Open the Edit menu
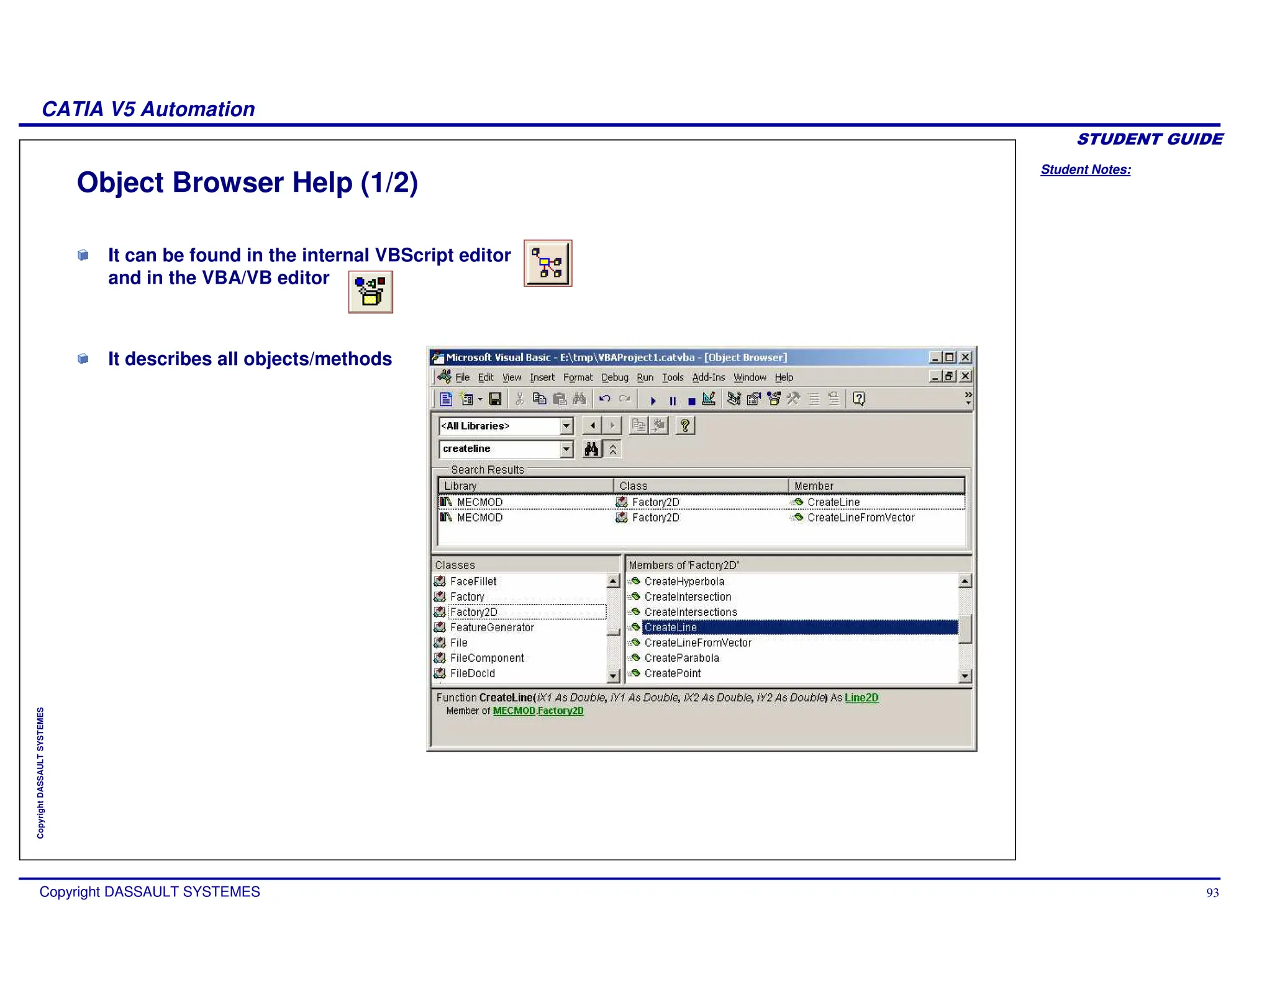This screenshot has height=982, width=1272. pyautogui.click(x=486, y=377)
